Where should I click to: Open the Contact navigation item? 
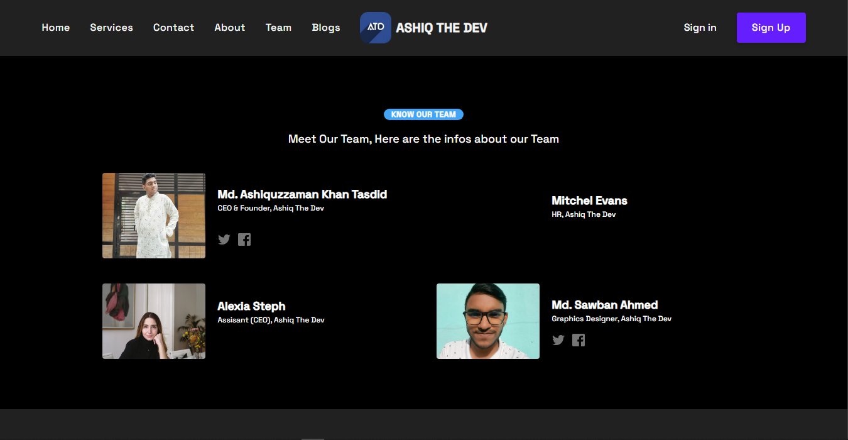click(173, 28)
